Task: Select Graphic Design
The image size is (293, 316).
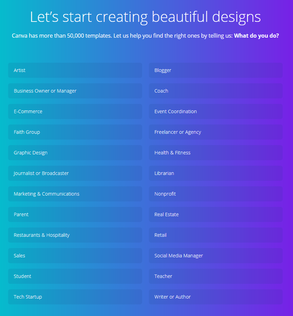Action: [x=75, y=153]
